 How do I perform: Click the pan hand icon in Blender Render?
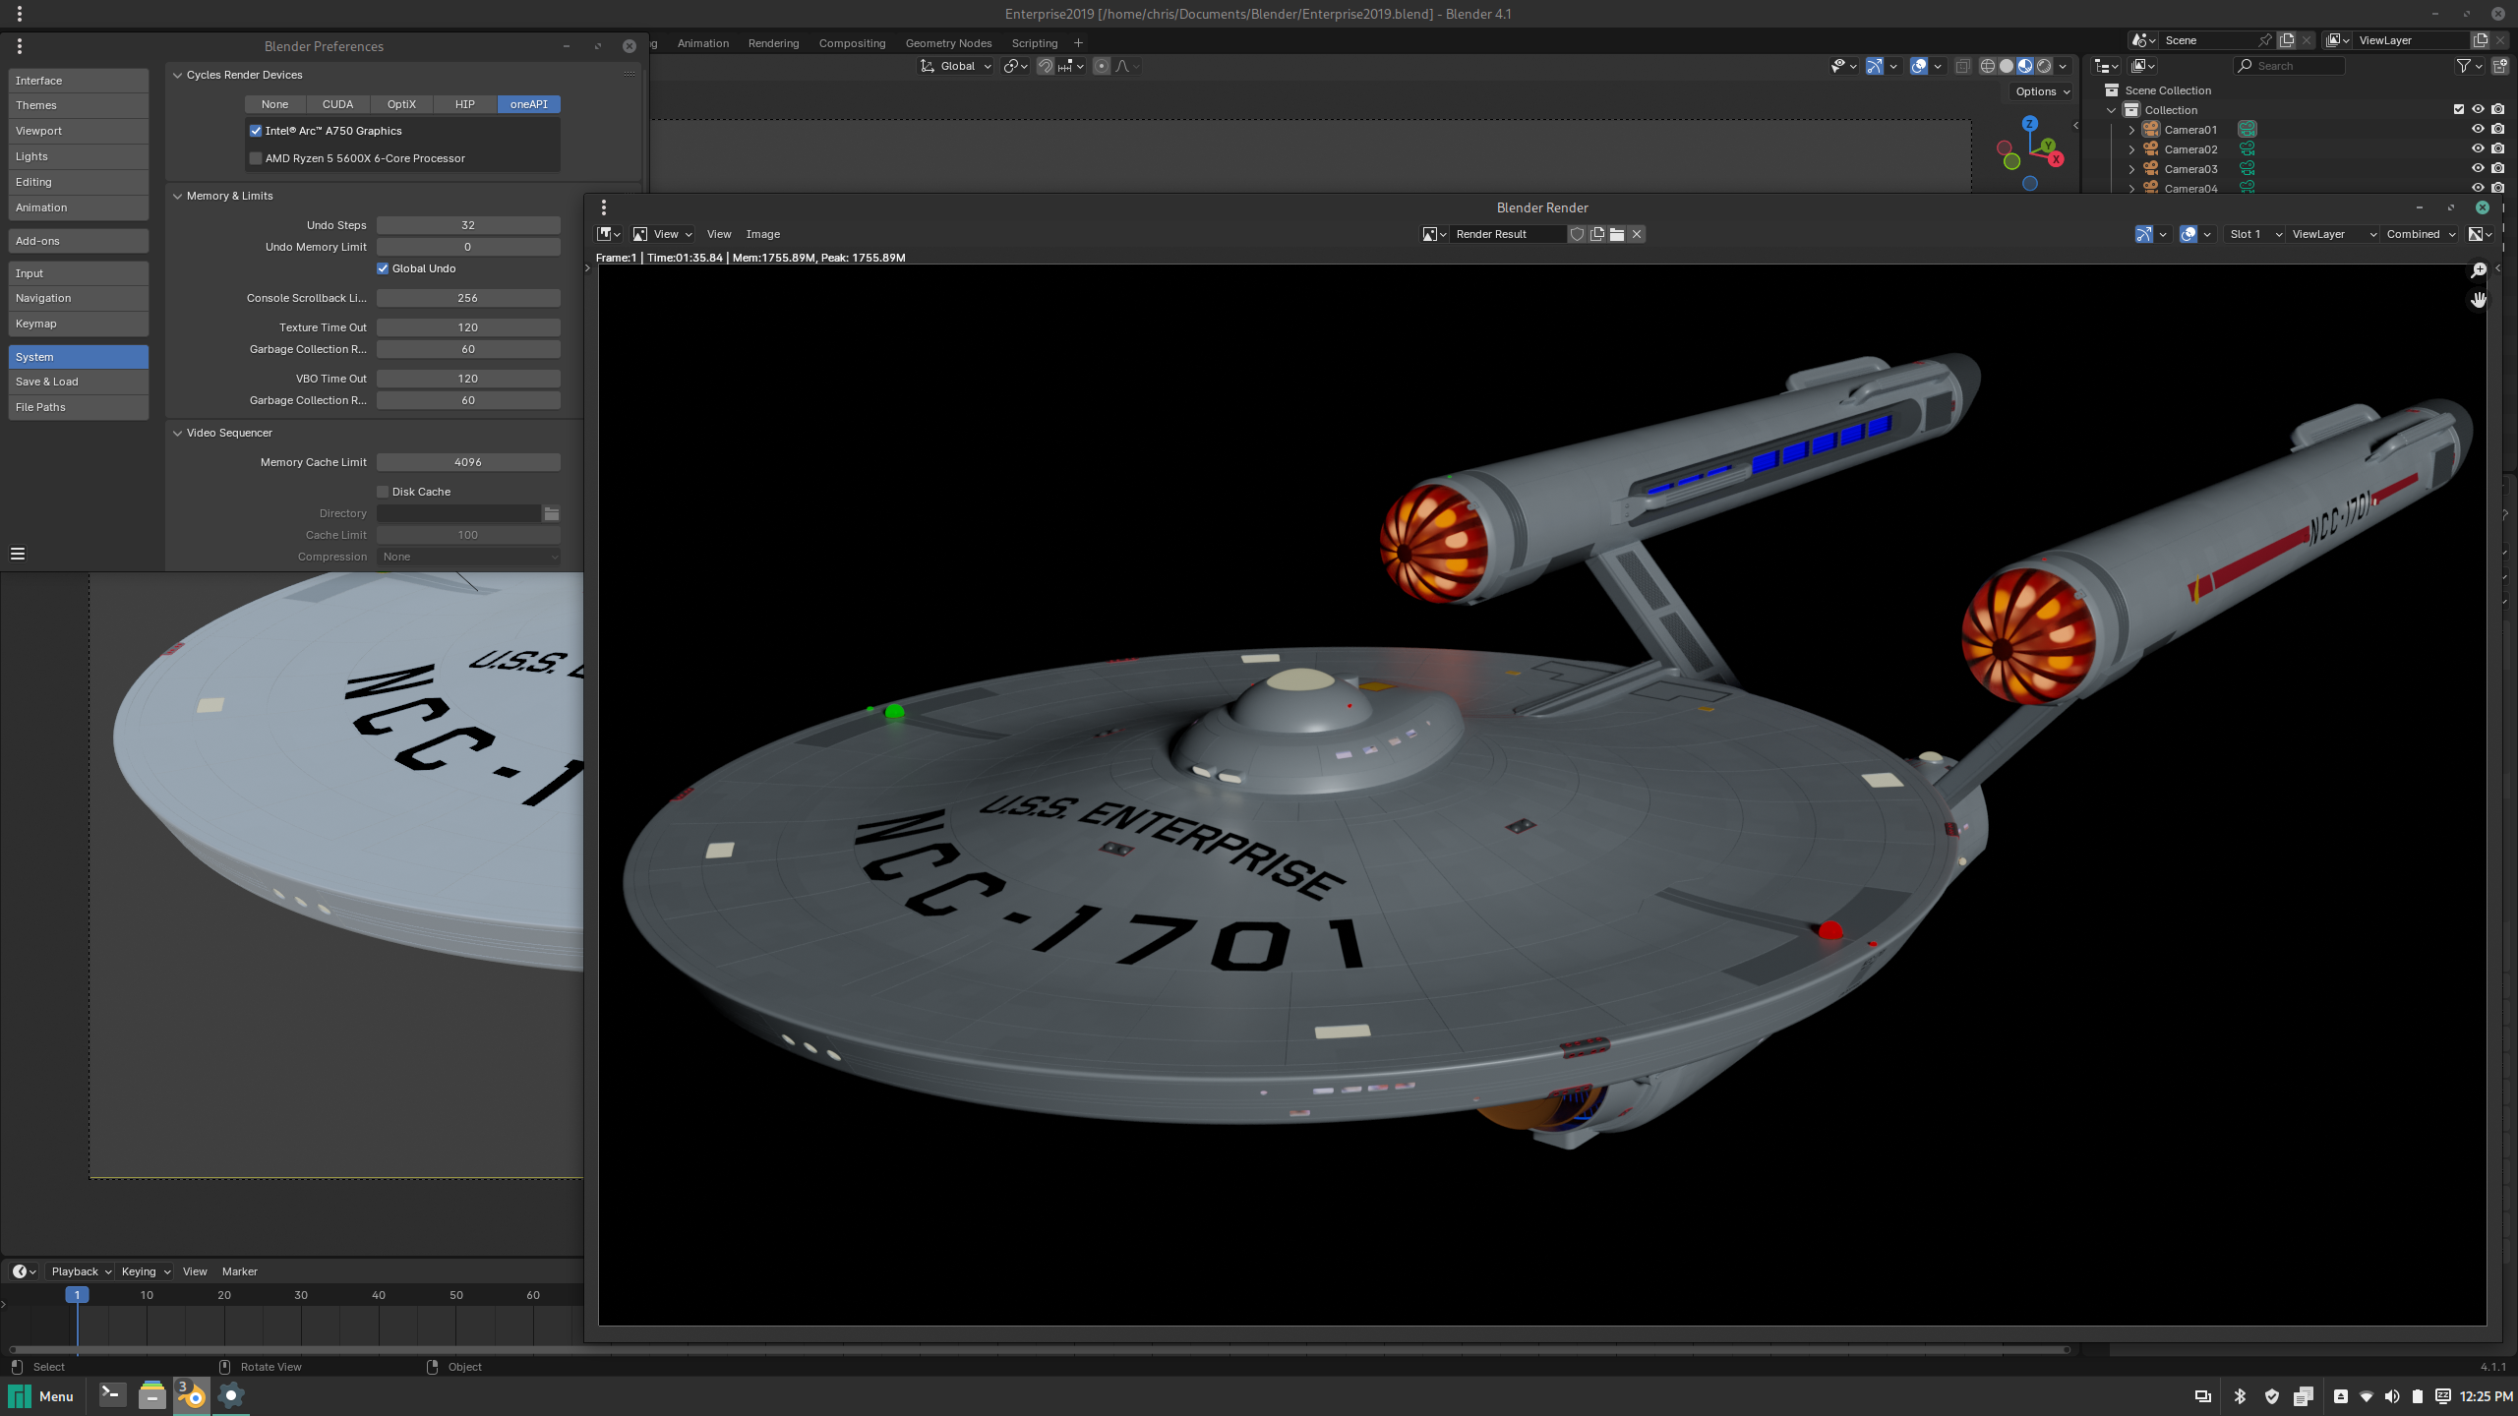[2478, 299]
